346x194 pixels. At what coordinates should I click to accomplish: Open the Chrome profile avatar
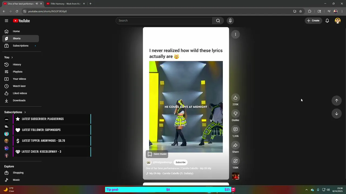pos(335,11)
